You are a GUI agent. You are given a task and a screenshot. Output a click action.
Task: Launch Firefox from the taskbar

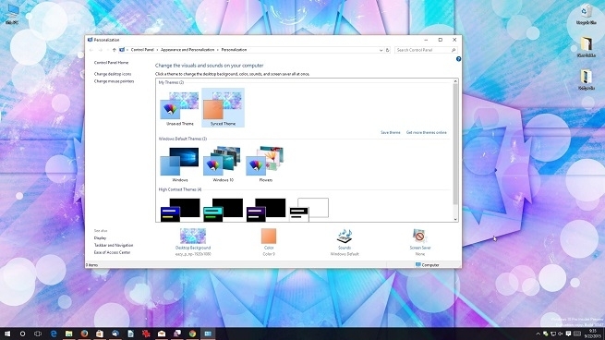pyautogui.click(x=84, y=334)
